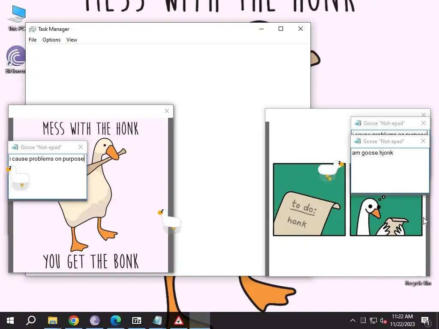
Task: Click the left Goose Not-epad title icon
Action: point(15,147)
